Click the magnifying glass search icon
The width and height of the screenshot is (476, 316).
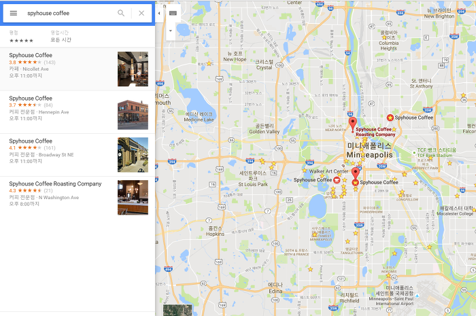[x=121, y=13]
